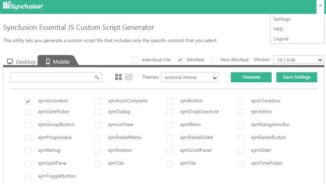Check the ejmRotator checkbox
The image size is (326, 184).
click(97, 151)
